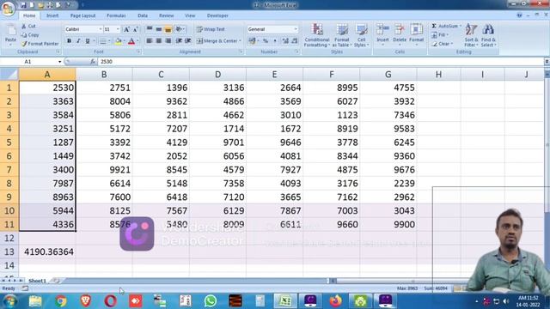
Task: Open Conditional Formatting menu
Action: pos(317,35)
